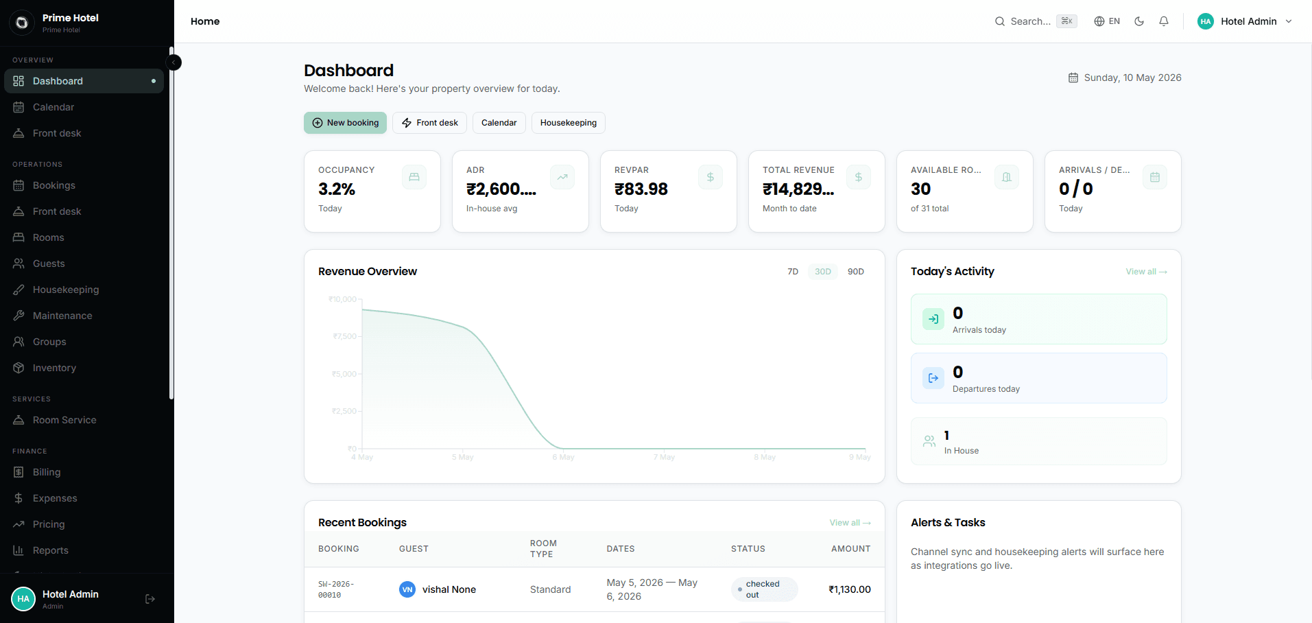Click the logout icon beside Hotel Admin

pyautogui.click(x=150, y=599)
